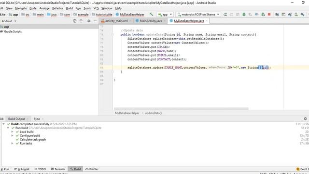Image resolution: width=309 pixels, height=174 pixels.
Task: Open the AVD Manager phone icon
Action: tap(296, 14)
